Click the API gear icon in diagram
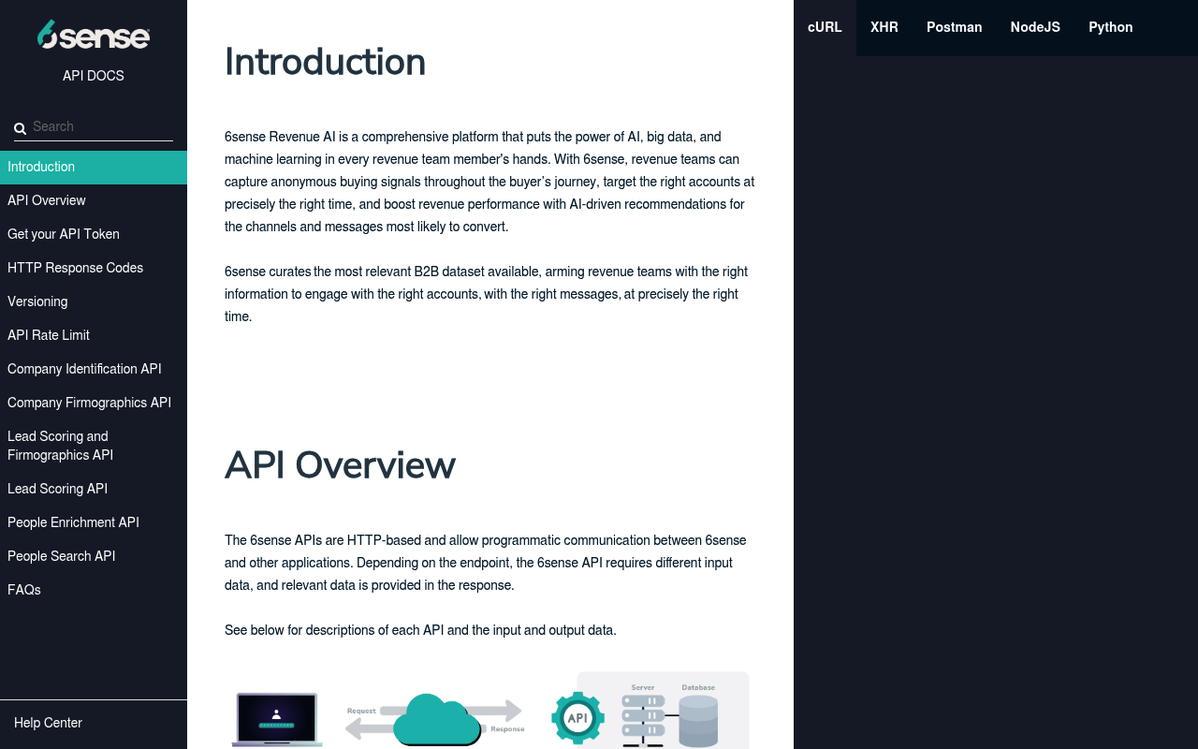 pyautogui.click(x=577, y=718)
